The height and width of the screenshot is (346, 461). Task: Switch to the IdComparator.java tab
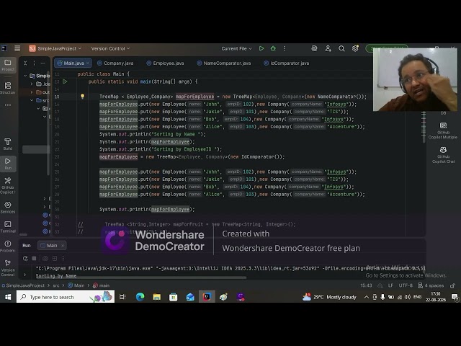287,63
